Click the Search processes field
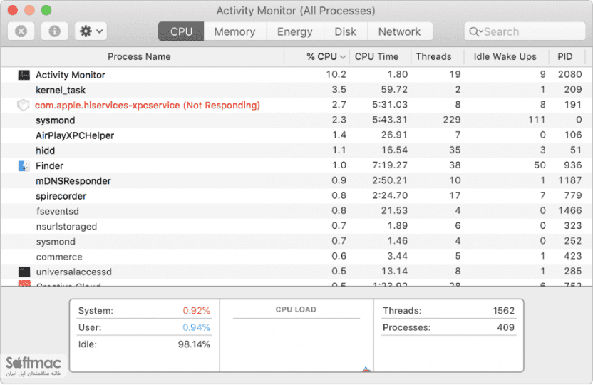The image size is (593, 385). point(525,31)
